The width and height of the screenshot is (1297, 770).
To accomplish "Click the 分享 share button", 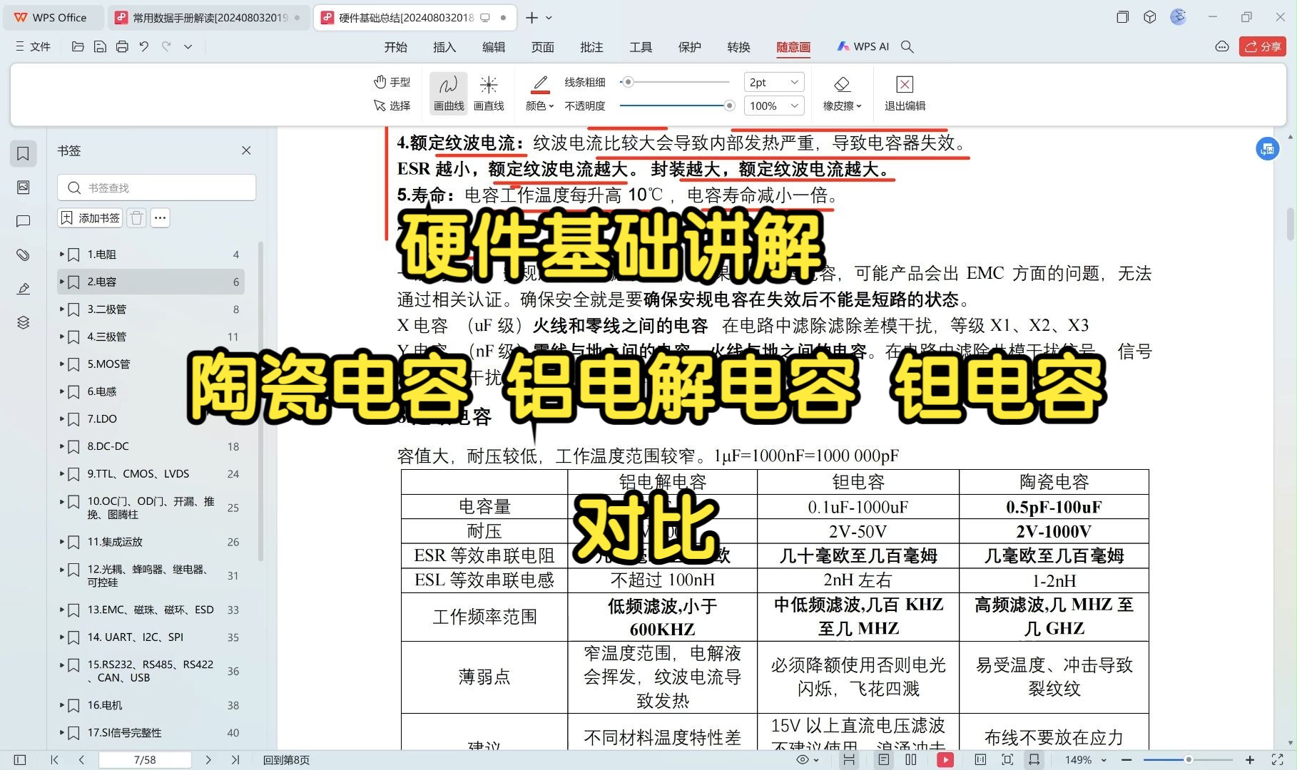I will (1262, 46).
